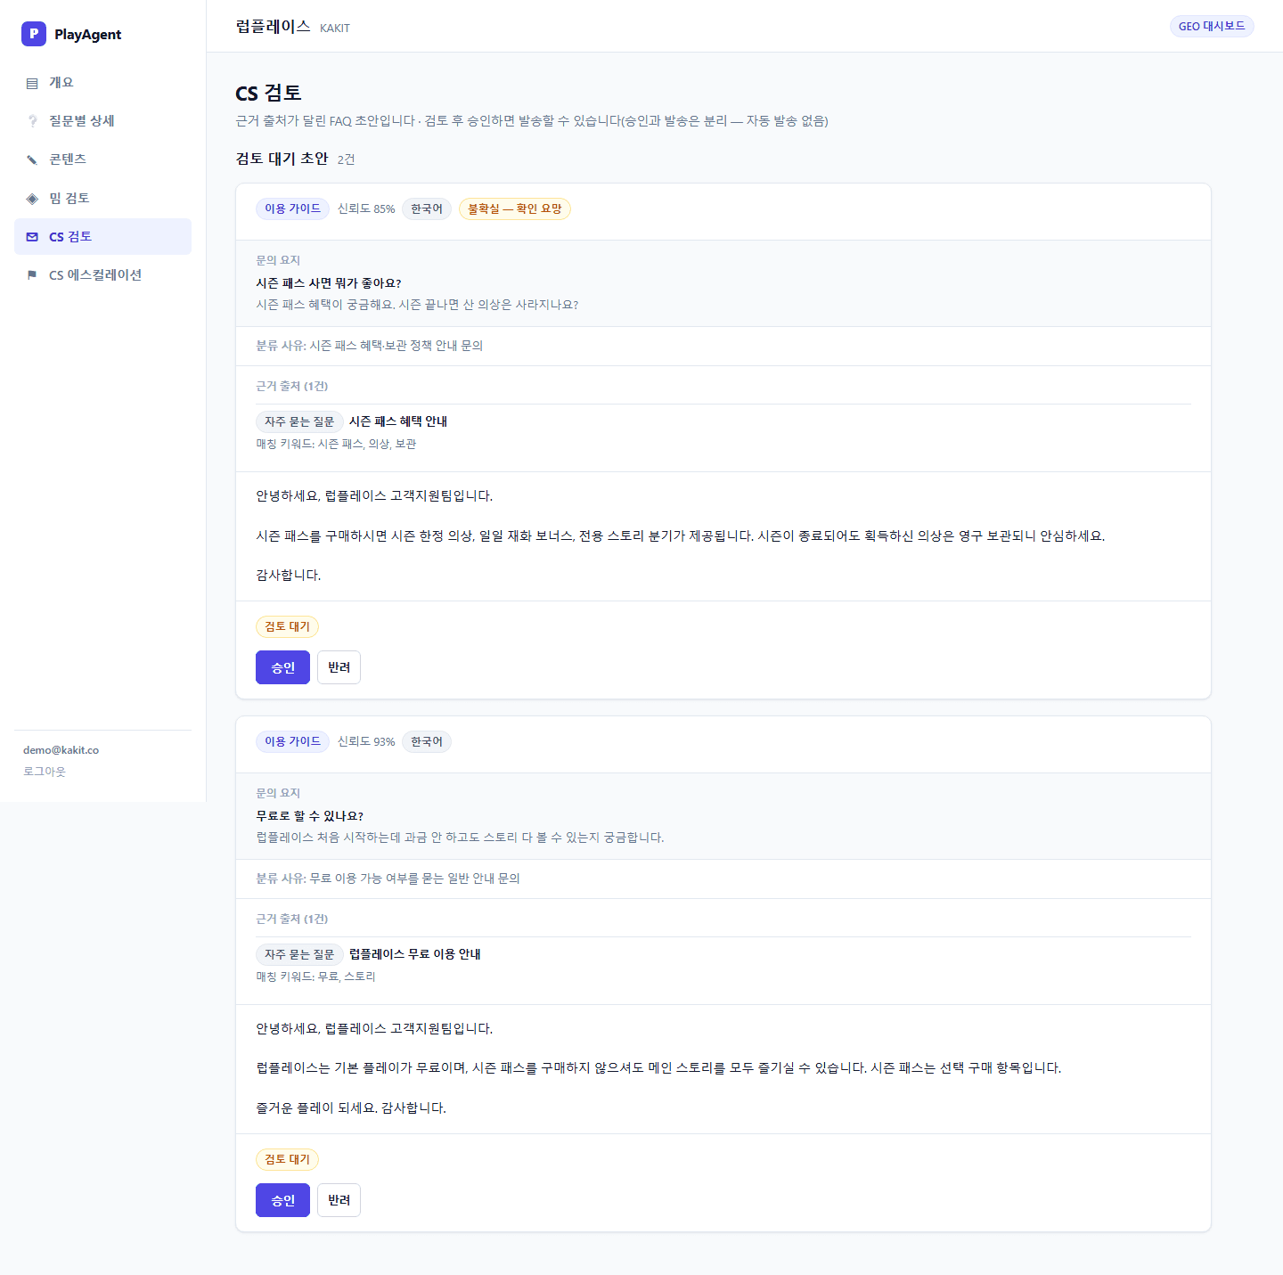The image size is (1283, 1275).
Task: Click the 로그아웃 link
Action: click(45, 772)
